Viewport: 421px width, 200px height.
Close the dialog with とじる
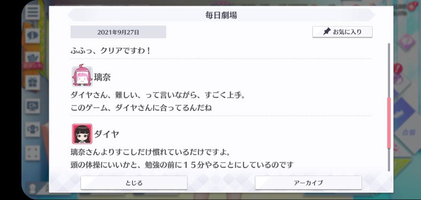(134, 183)
